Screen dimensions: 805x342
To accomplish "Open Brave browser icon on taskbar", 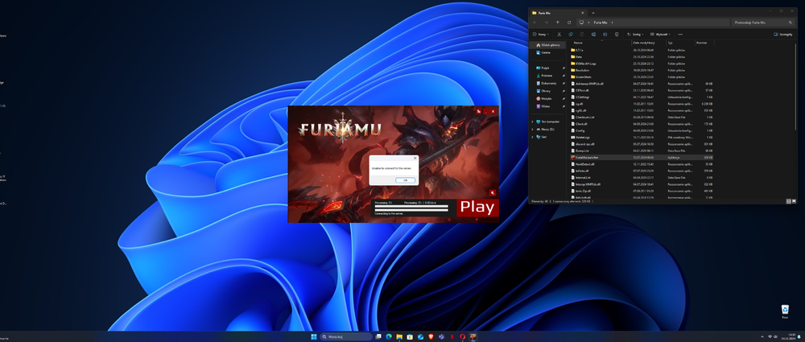I will point(431,337).
